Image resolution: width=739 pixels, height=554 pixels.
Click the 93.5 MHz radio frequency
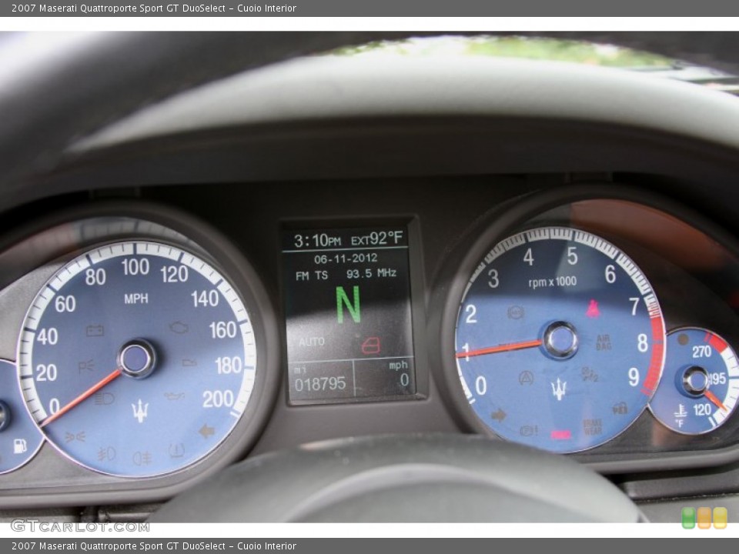[371, 273]
